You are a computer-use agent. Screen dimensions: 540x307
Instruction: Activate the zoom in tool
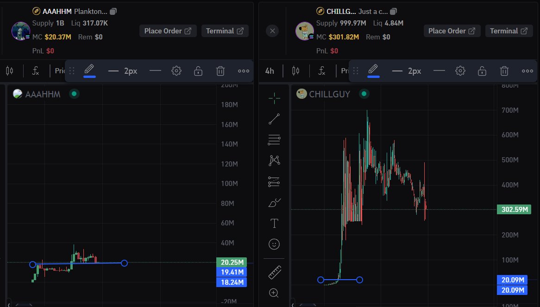pyautogui.click(x=274, y=293)
